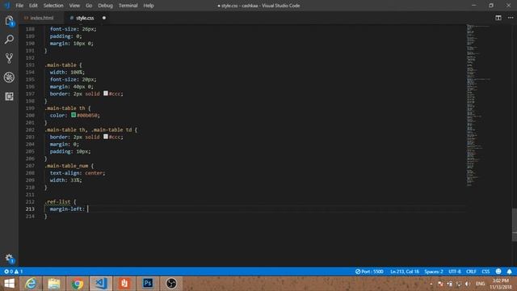Click Ln 213, Col 16 position indicator
The height and width of the screenshot is (291, 517).
click(x=405, y=272)
